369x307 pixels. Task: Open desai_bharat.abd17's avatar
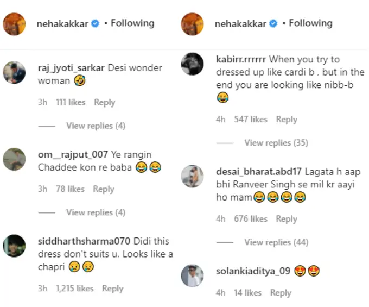192,176
